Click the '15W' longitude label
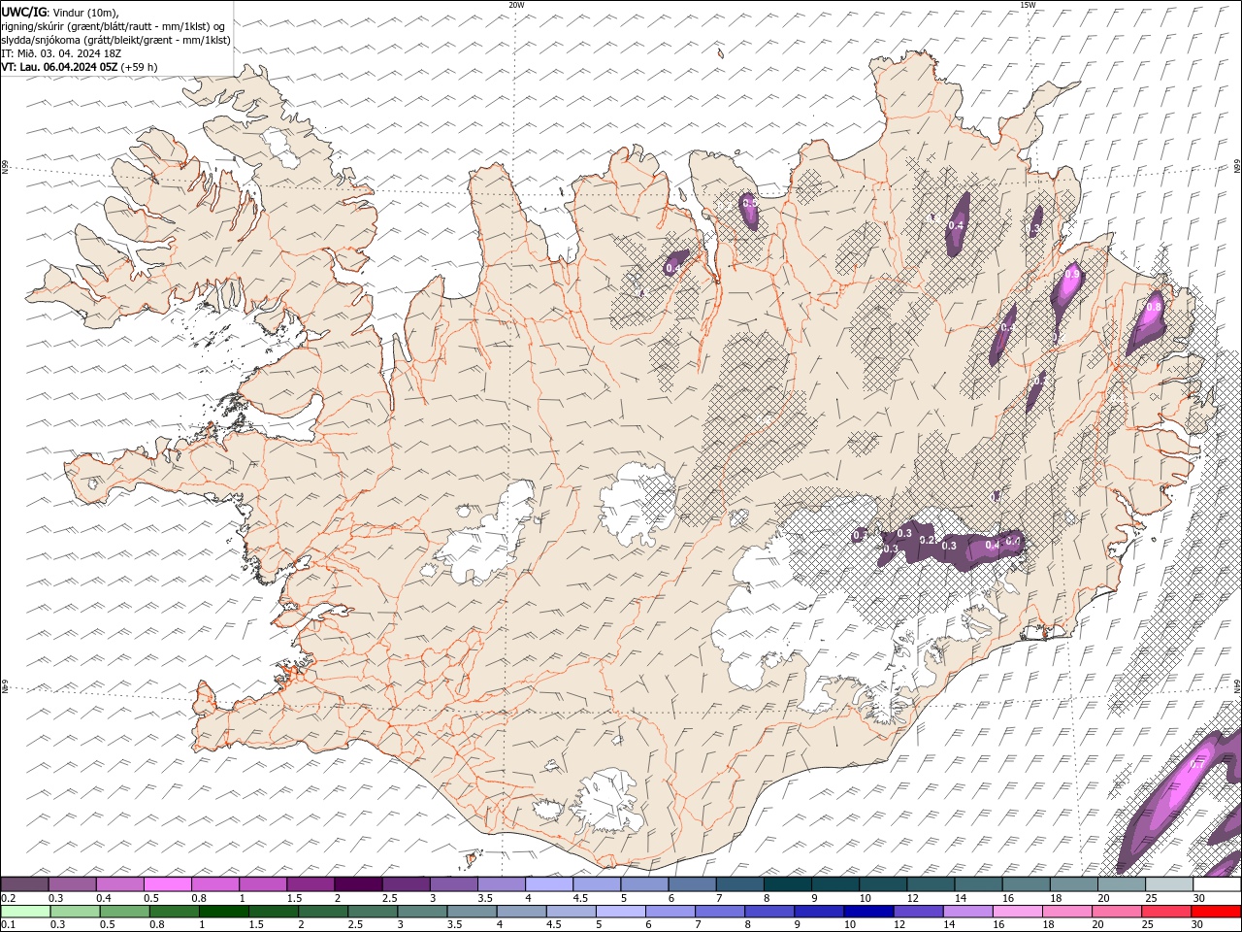 1028,5
